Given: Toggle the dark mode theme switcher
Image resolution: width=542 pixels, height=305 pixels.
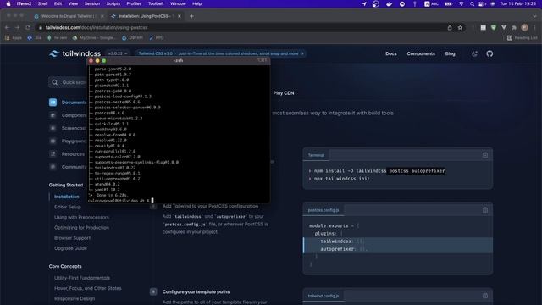Looking at the screenshot, I should pyautogui.click(x=474, y=53).
